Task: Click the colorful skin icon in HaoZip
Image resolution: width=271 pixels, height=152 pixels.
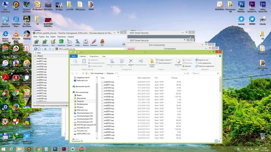Action: click(x=123, y=44)
